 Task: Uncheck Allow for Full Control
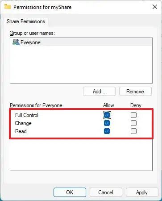107,115
